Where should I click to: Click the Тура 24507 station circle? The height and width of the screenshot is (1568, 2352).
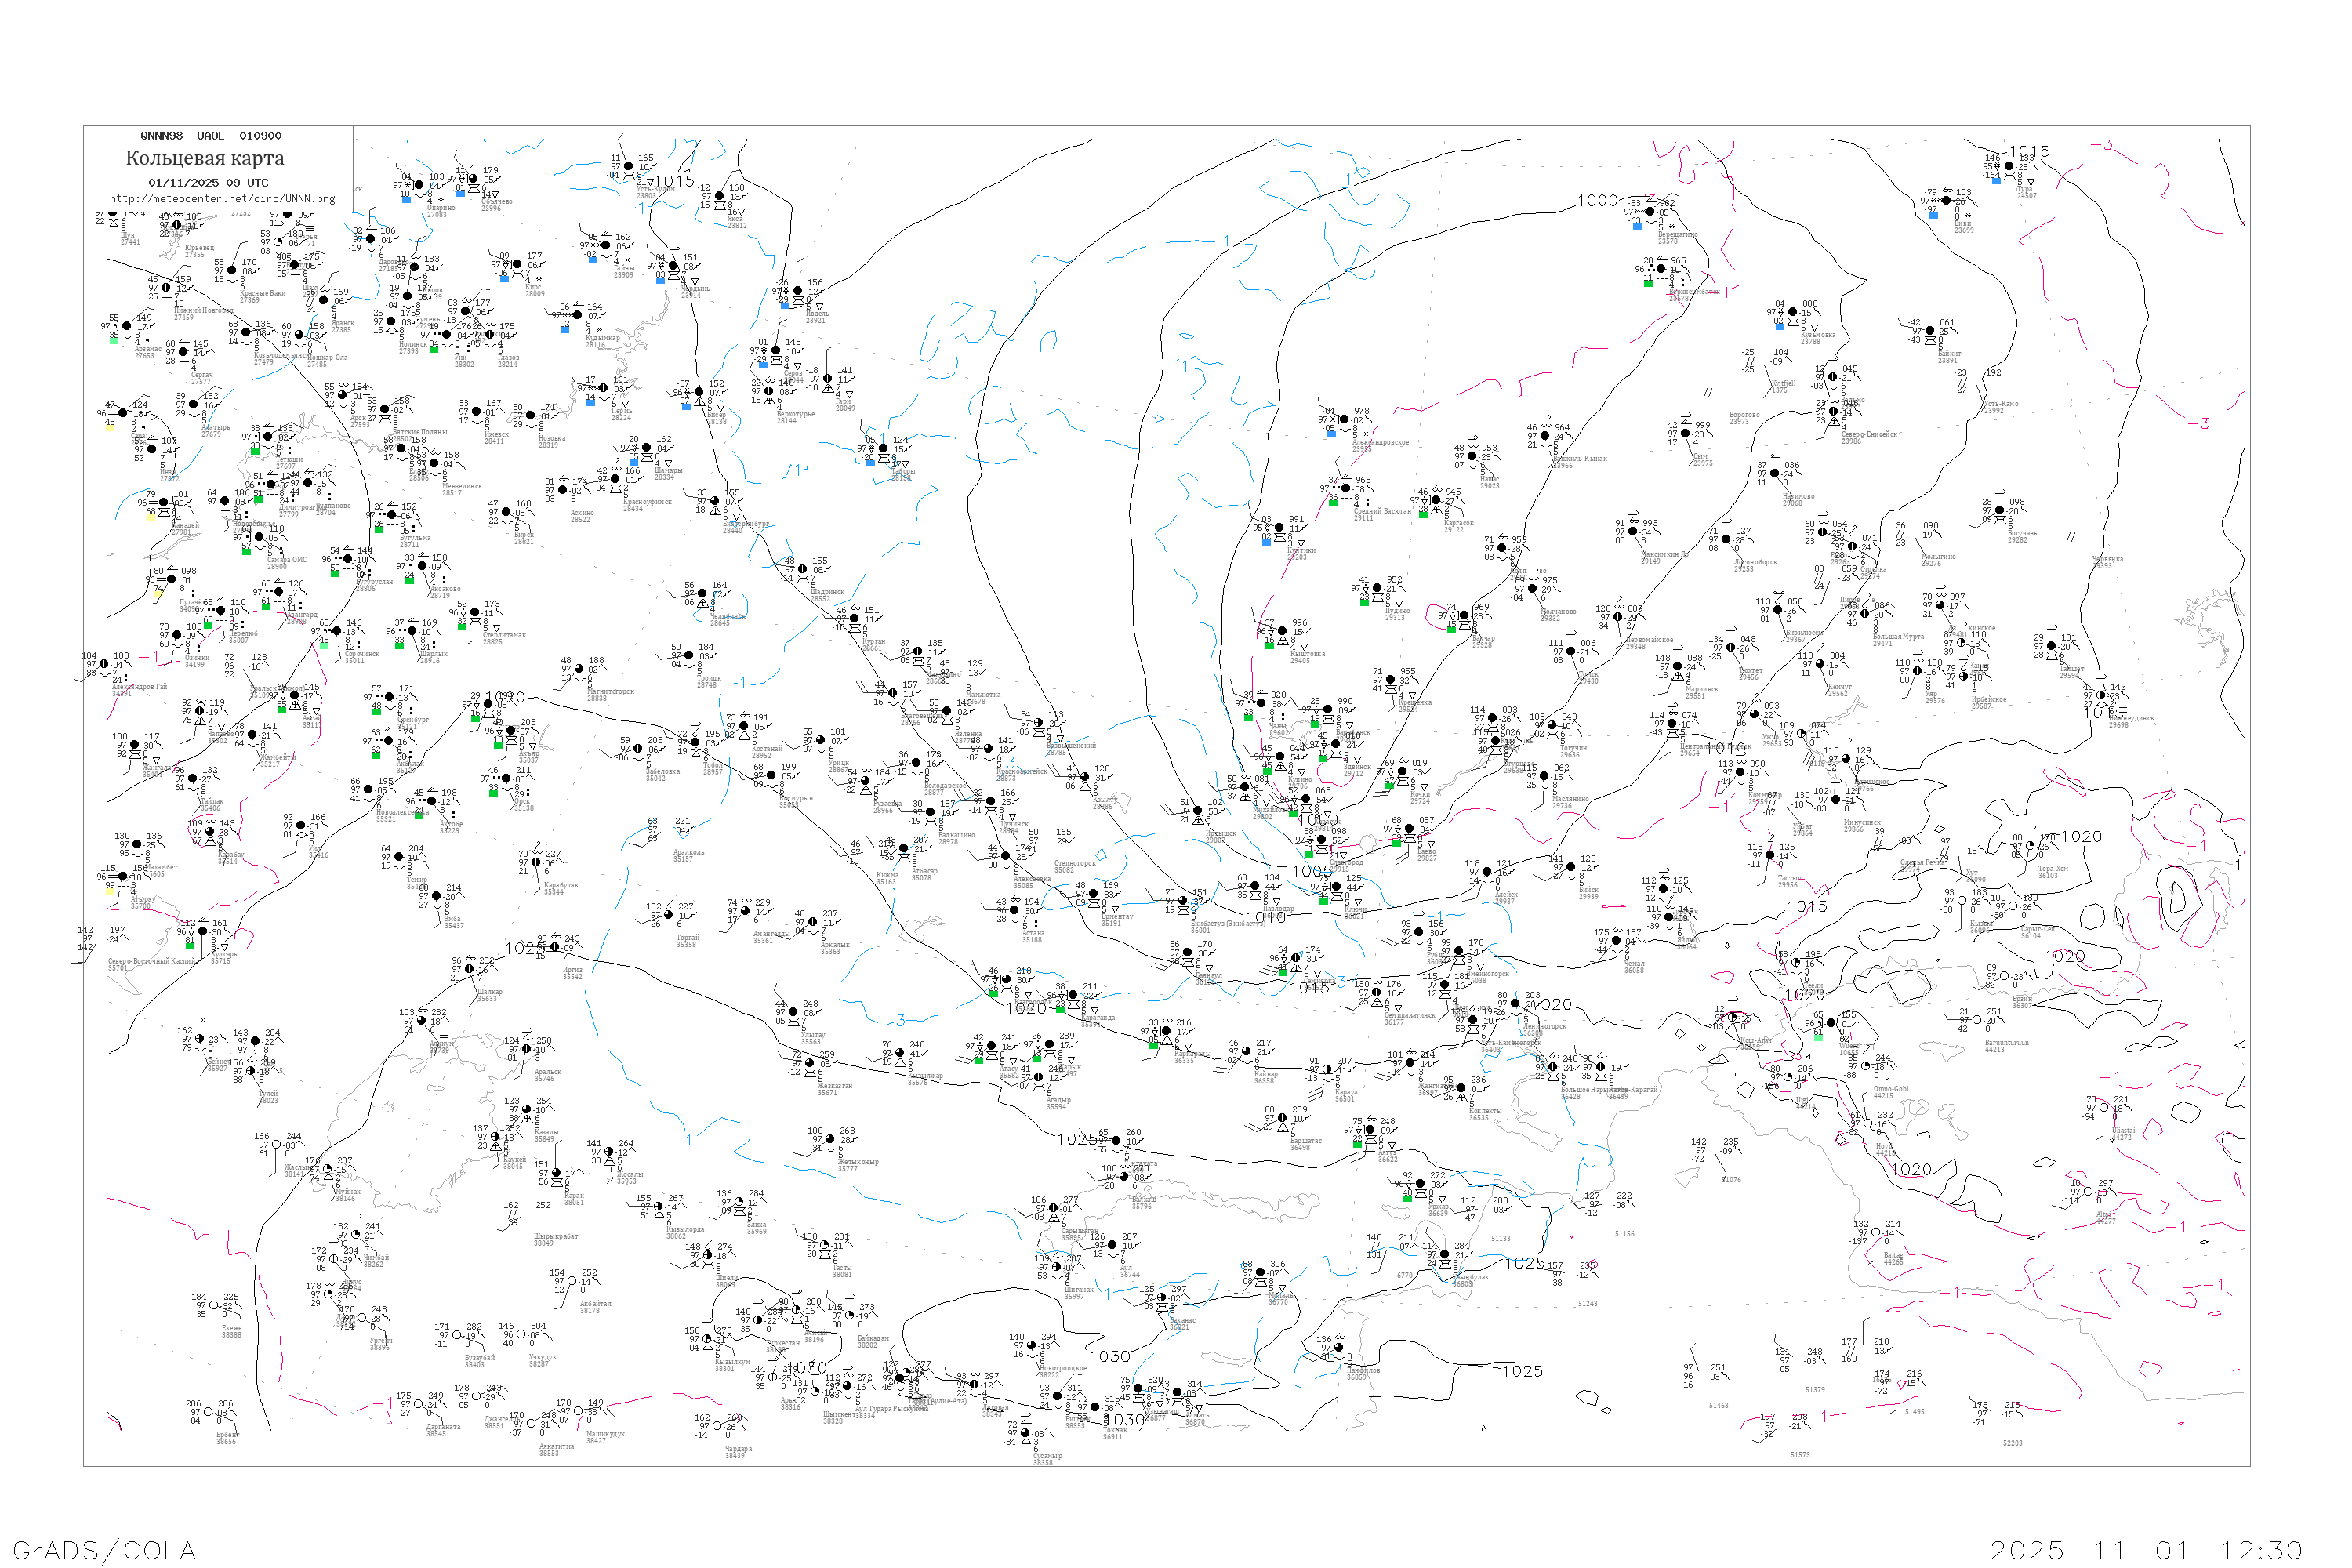[x=2009, y=167]
